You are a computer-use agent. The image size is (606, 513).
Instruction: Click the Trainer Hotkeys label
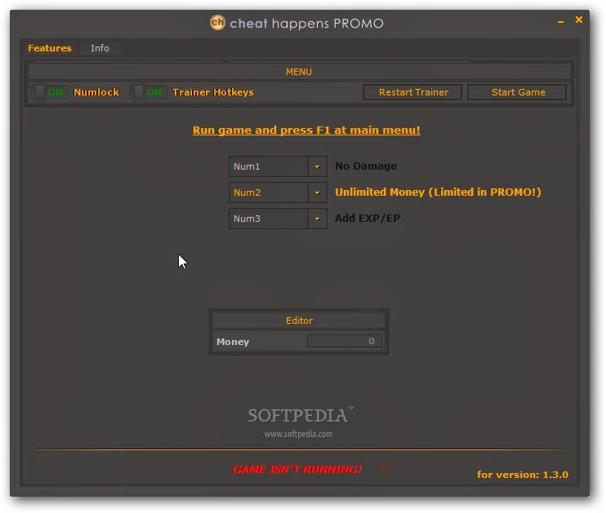point(213,92)
